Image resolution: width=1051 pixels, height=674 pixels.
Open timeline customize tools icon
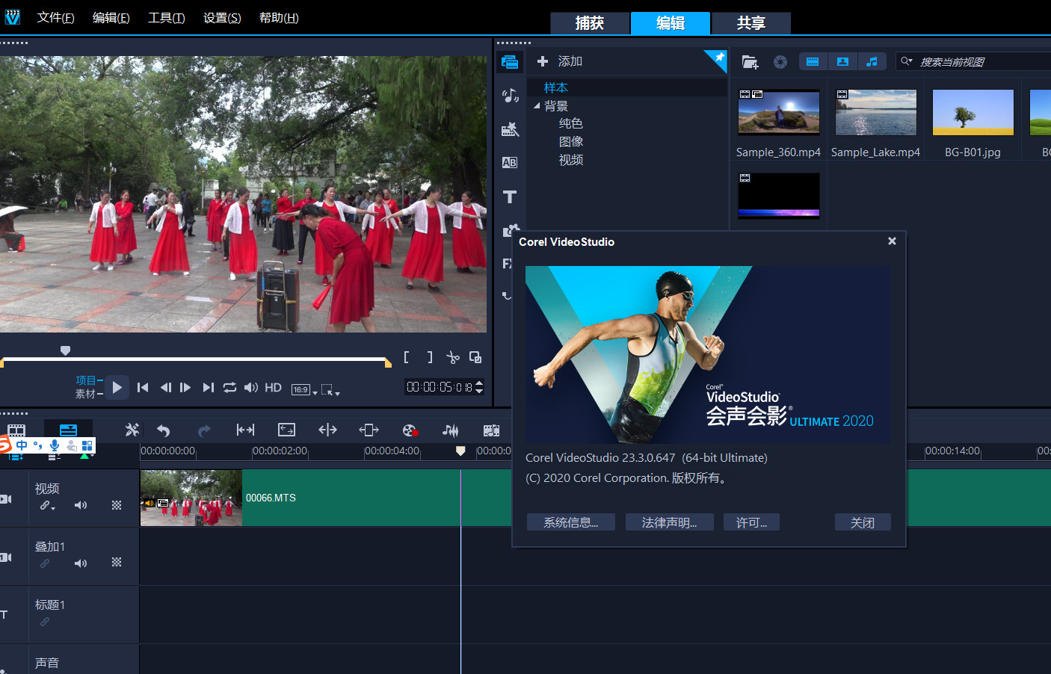(132, 430)
